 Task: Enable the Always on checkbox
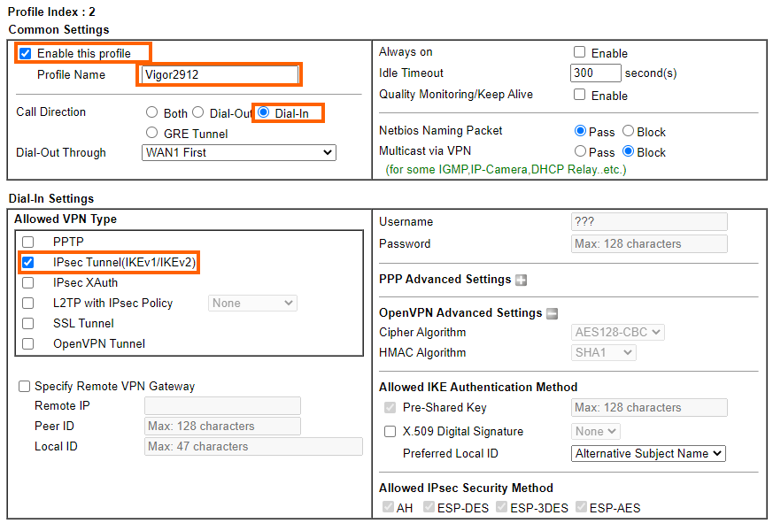(580, 51)
